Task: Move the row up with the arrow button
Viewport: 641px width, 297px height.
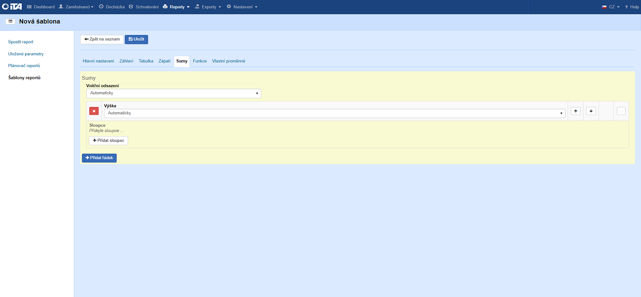Action: (575, 111)
